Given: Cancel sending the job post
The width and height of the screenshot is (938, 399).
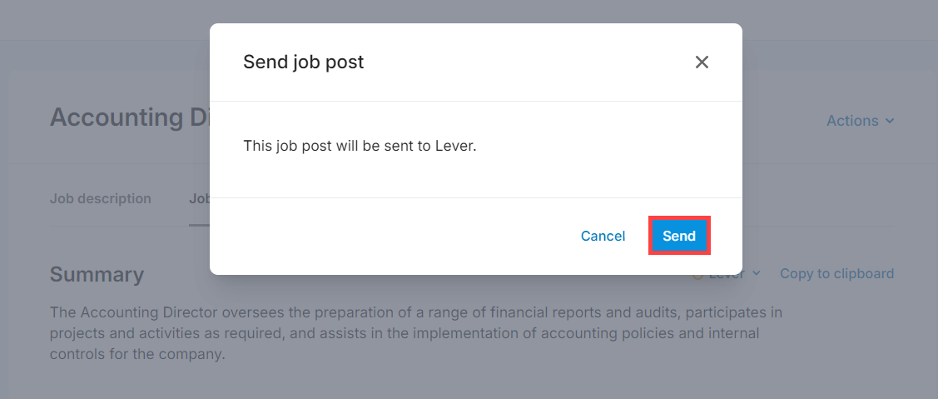Looking at the screenshot, I should click(603, 236).
